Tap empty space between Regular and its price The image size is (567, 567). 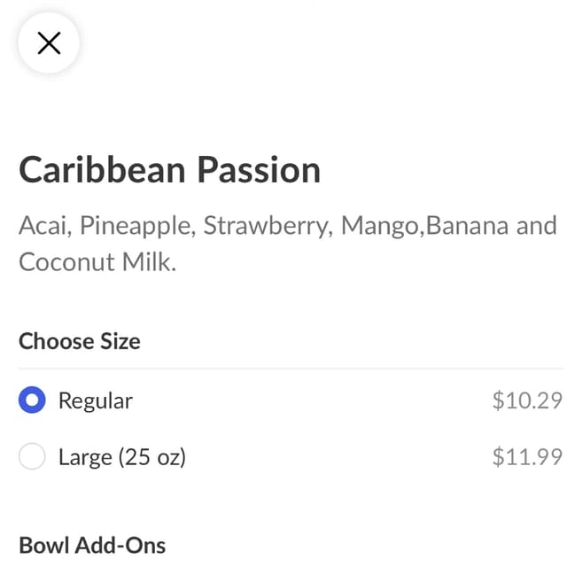(310, 400)
